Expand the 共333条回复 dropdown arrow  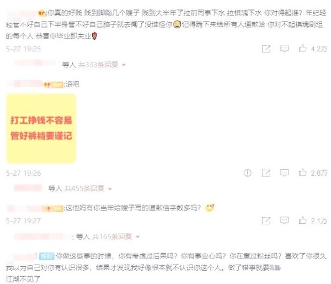coord(124,65)
